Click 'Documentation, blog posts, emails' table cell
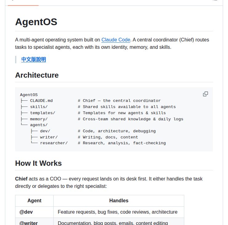 (x=119, y=222)
